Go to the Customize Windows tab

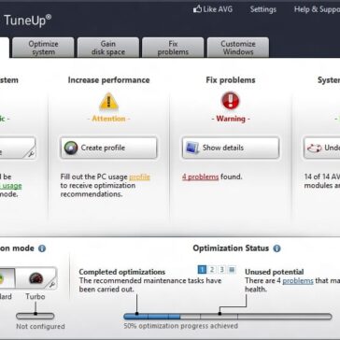pos(238,48)
